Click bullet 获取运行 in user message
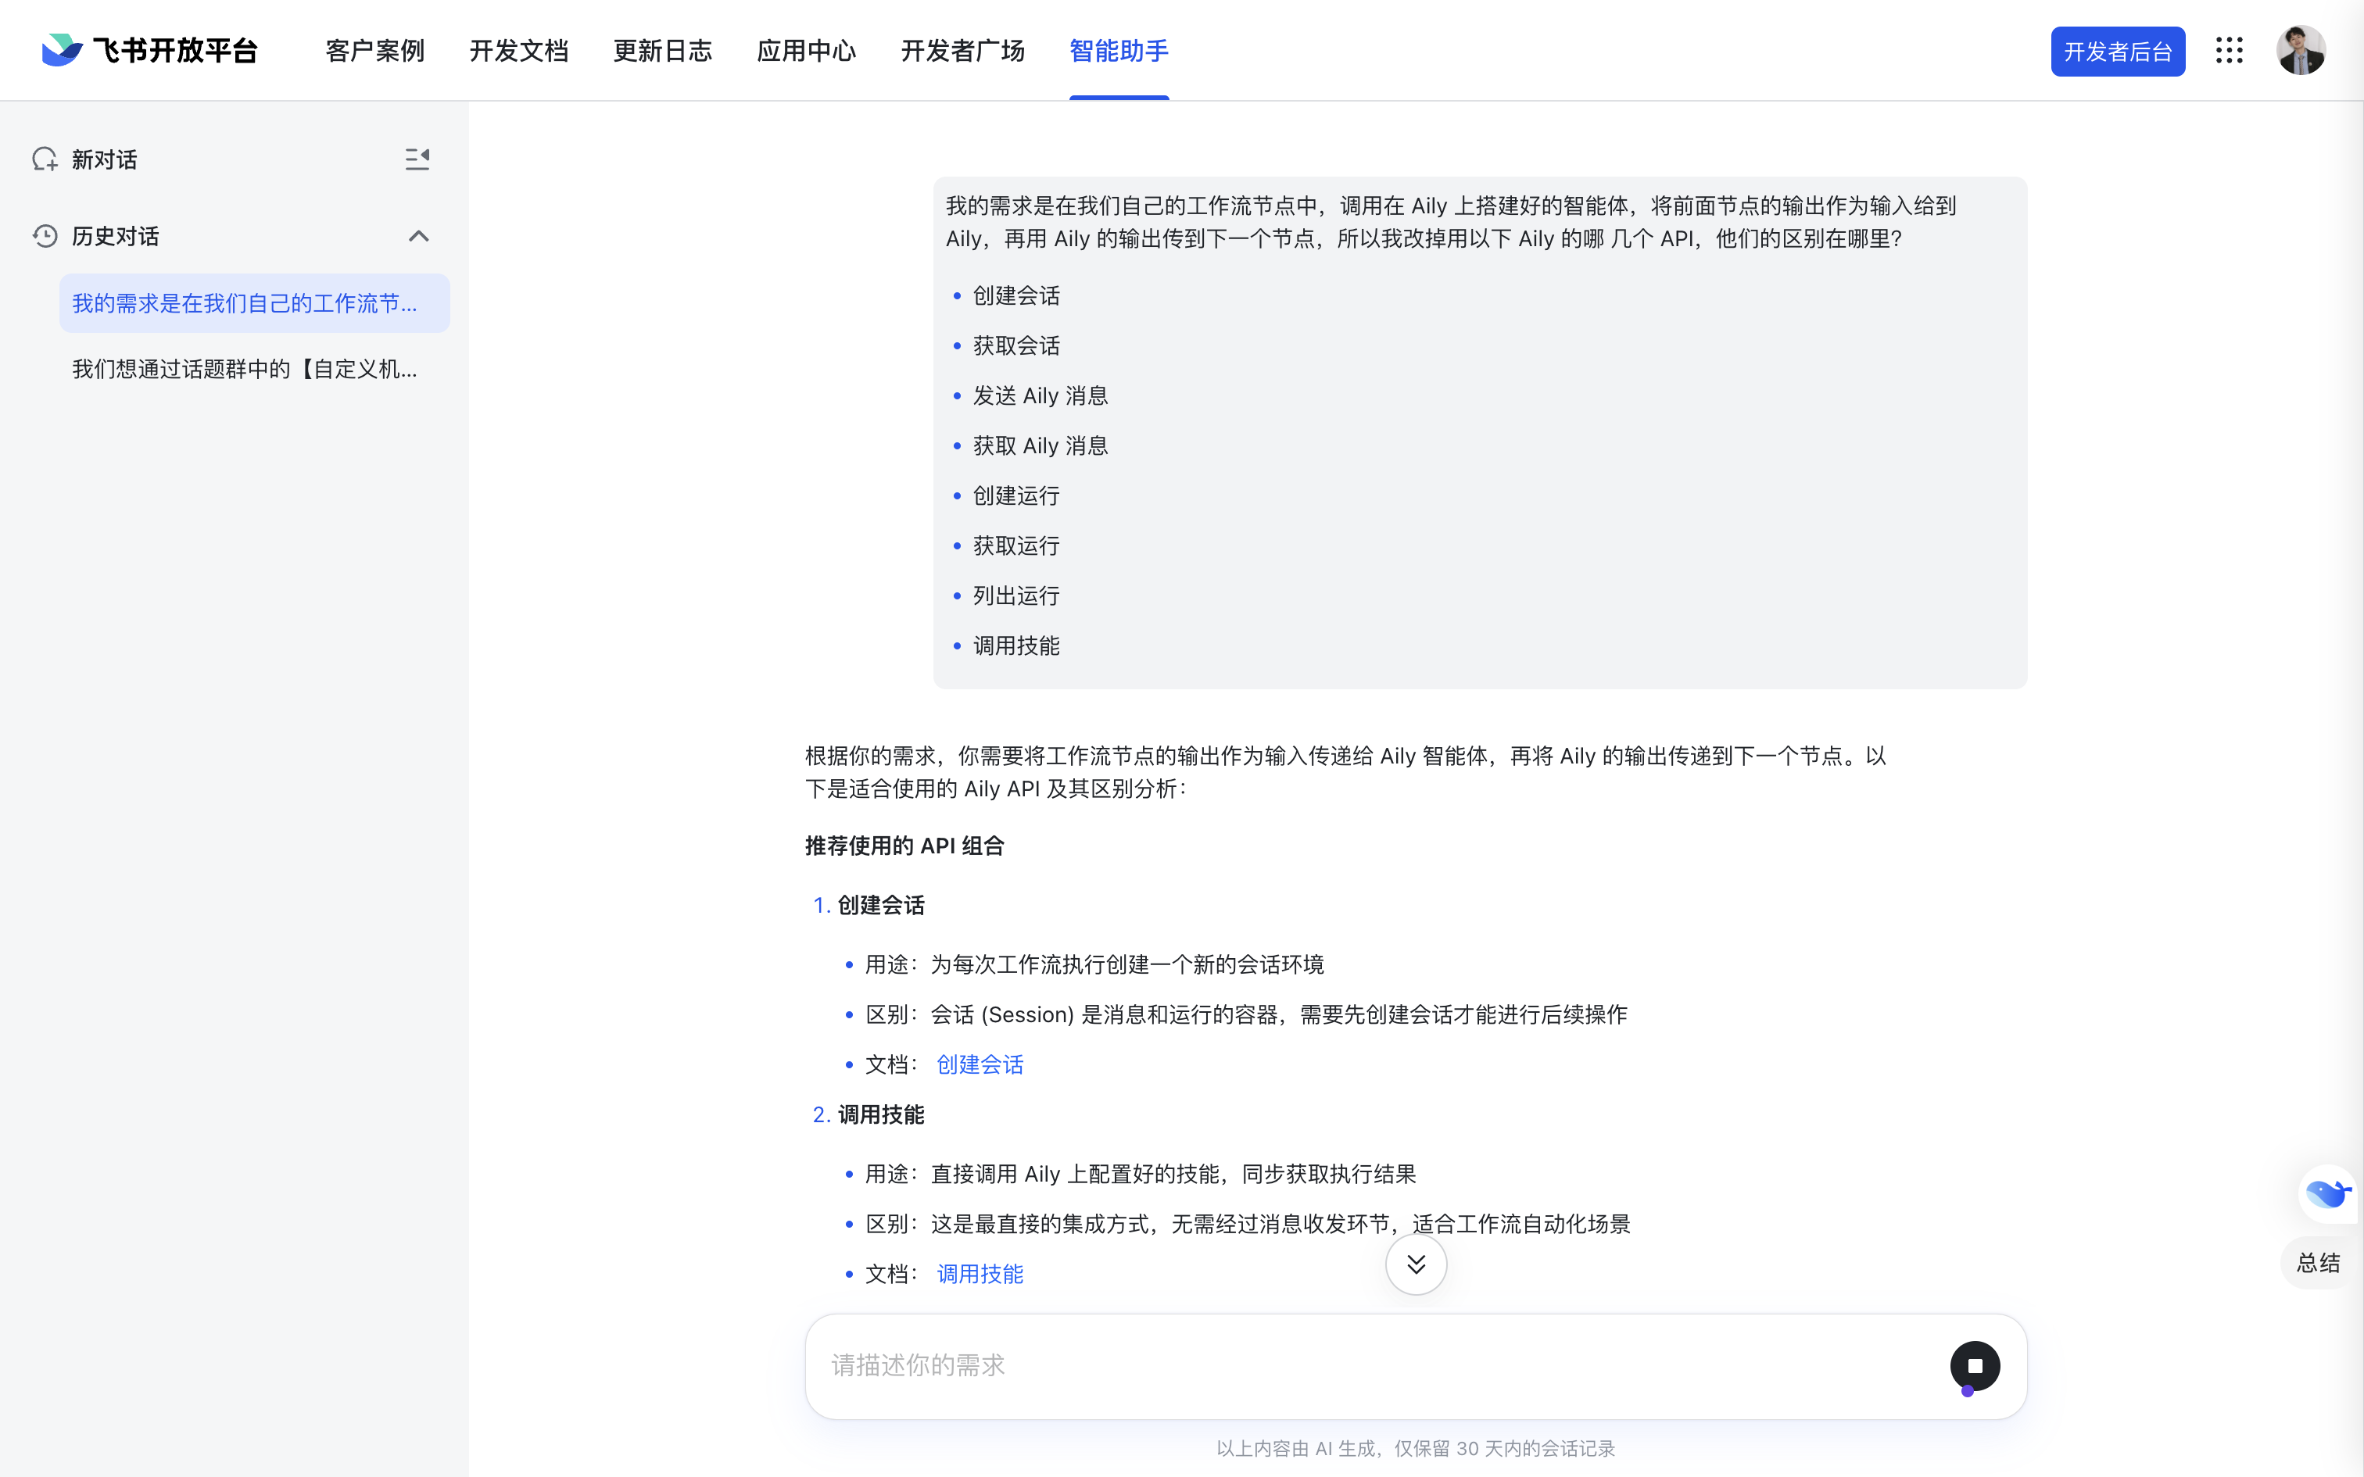This screenshot has width=2364, height=1477. [x=1016, y=545]
